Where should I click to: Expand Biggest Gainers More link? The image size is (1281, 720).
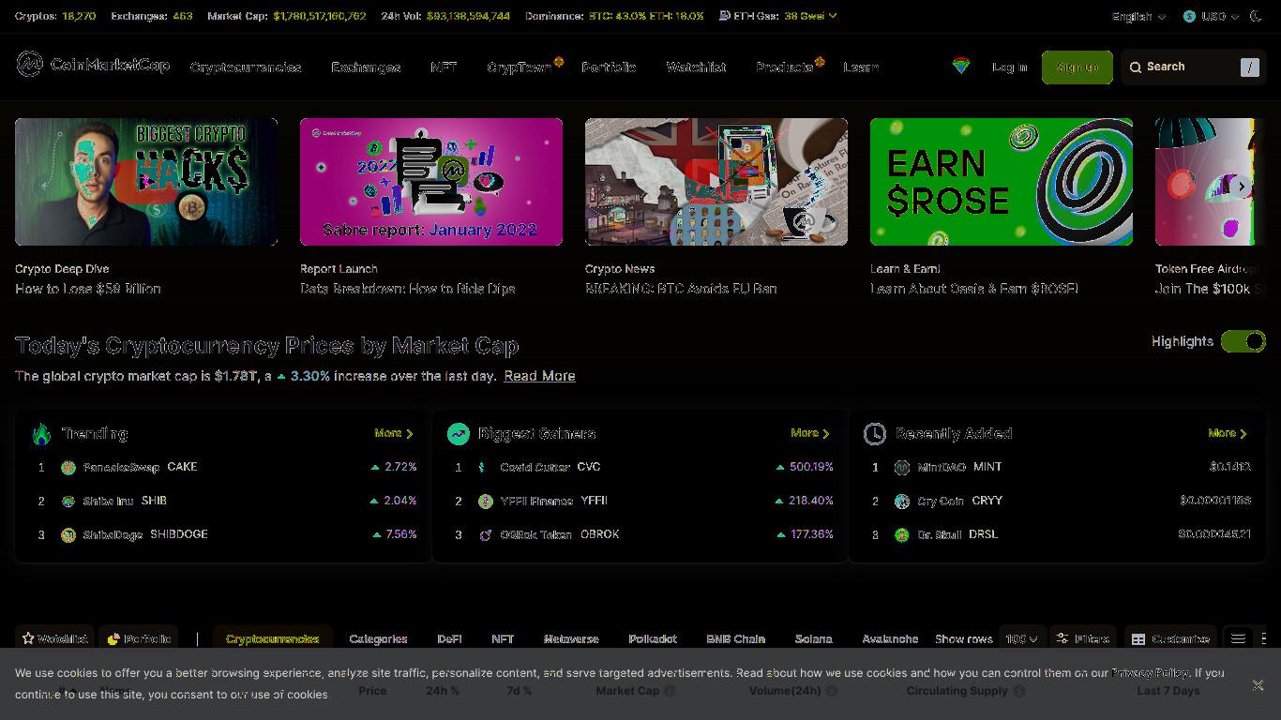coord(810,433)
